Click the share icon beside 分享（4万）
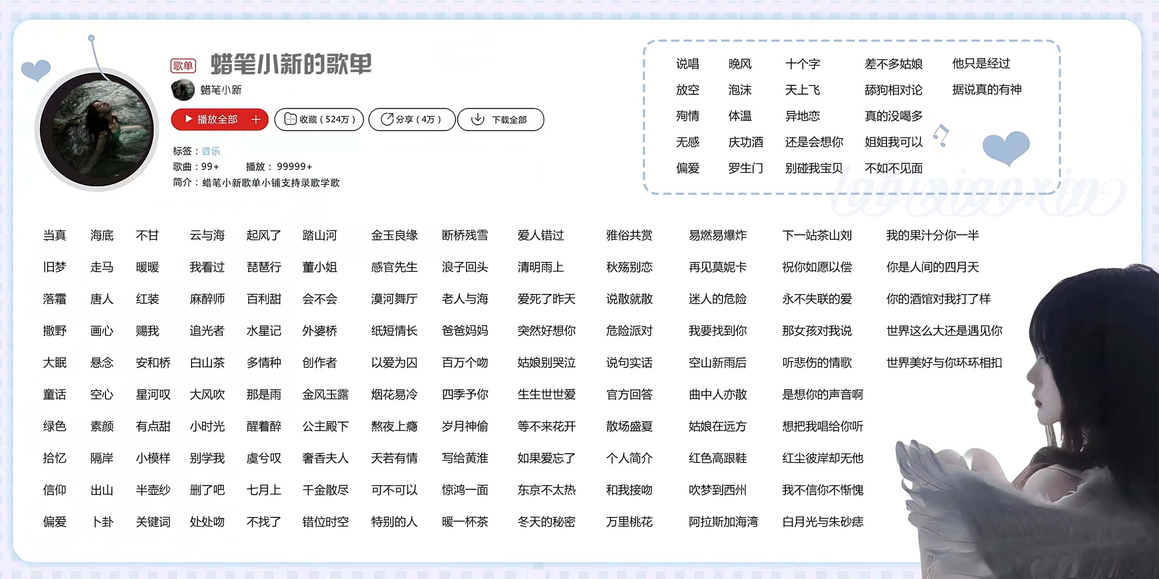1159x579 pixels. 385,119
